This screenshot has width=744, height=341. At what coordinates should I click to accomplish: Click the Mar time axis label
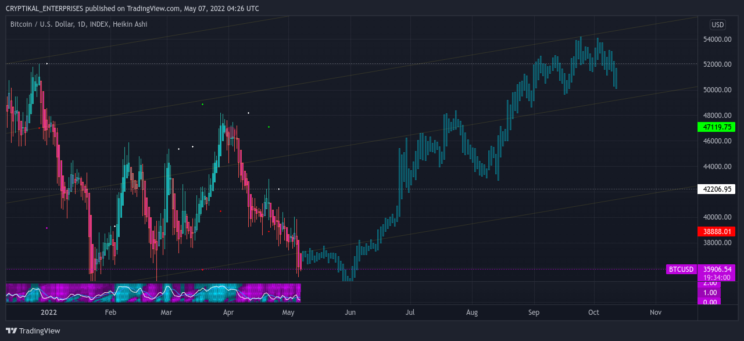click(166, 313)
